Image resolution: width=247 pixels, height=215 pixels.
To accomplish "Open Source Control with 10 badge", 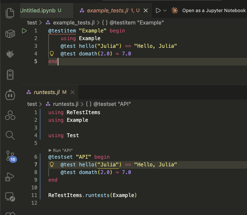I will click(11, 156).
